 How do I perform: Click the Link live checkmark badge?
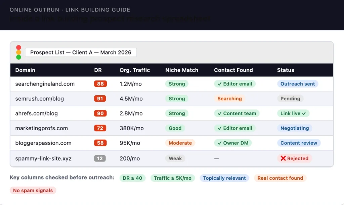click(293, 113)
